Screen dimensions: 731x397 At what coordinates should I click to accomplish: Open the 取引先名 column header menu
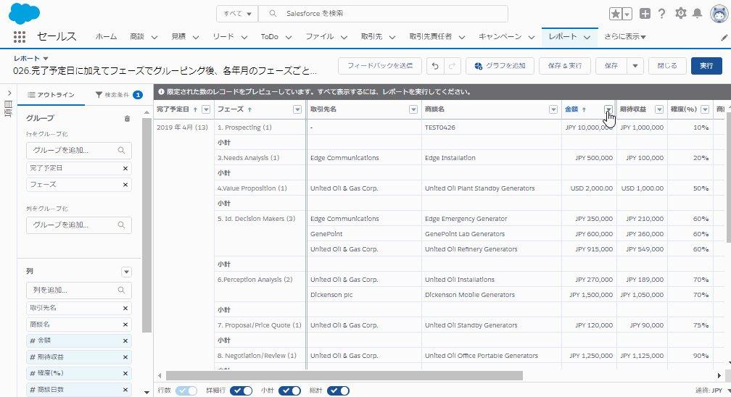413,109
